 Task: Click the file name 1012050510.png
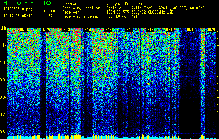(18, 9)
